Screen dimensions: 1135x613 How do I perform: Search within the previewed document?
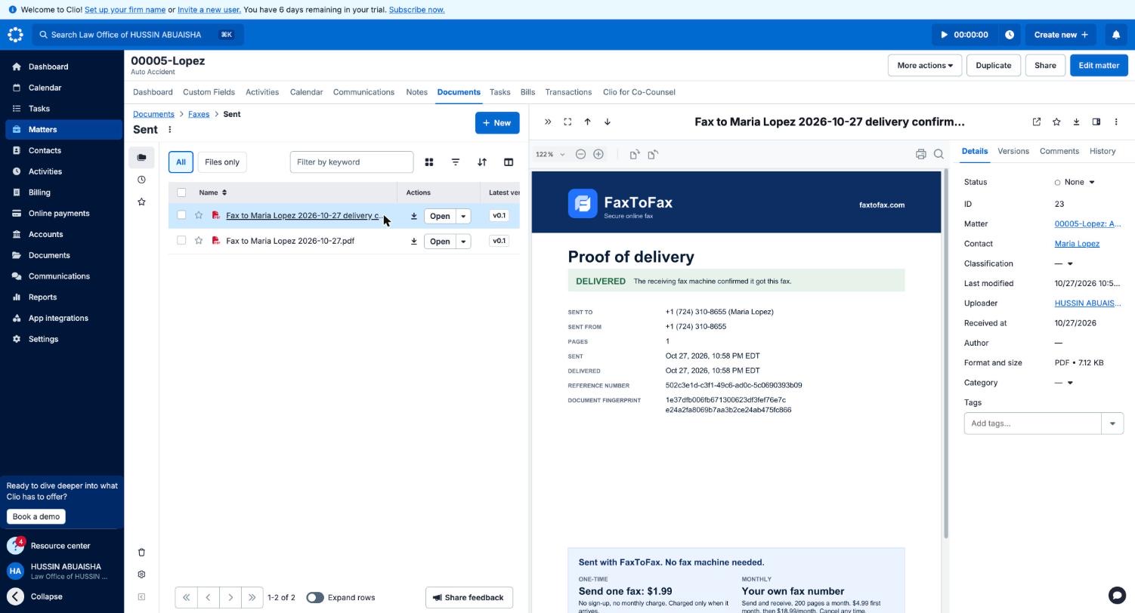click(x=939, y=154)
